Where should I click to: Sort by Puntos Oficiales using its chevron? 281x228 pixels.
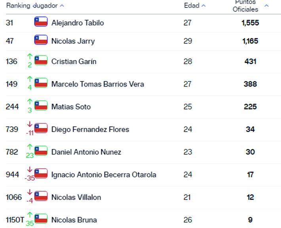266,6
